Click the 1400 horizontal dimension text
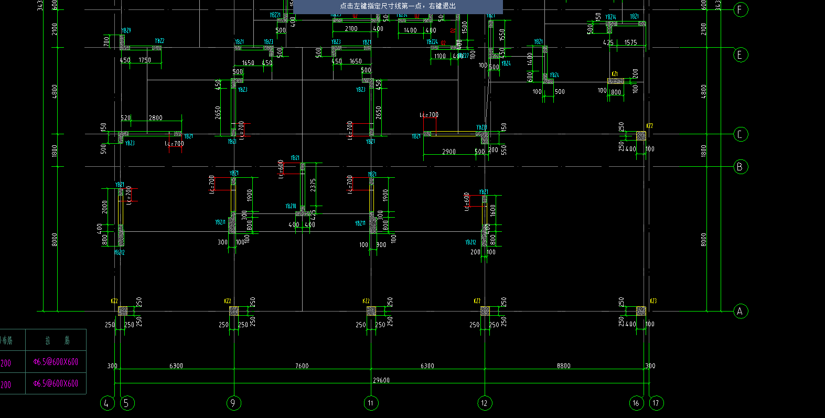 pyautogui.click(x=410, y=30)
